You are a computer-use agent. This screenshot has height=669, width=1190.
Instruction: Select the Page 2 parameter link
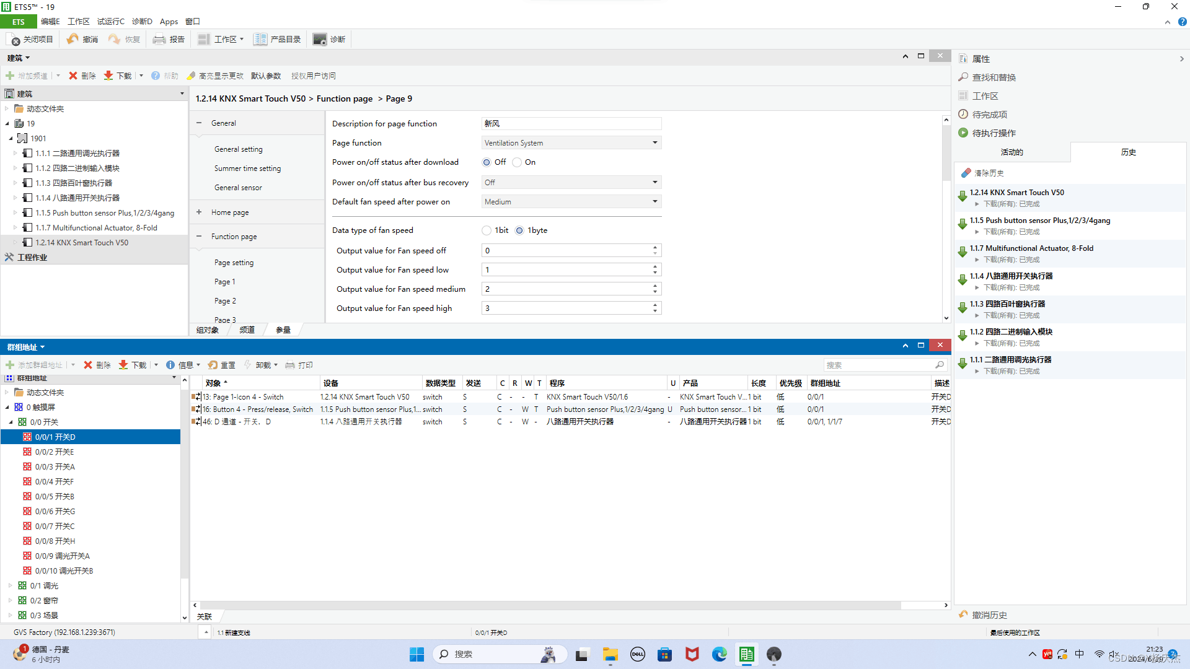[x=225, y=301]
